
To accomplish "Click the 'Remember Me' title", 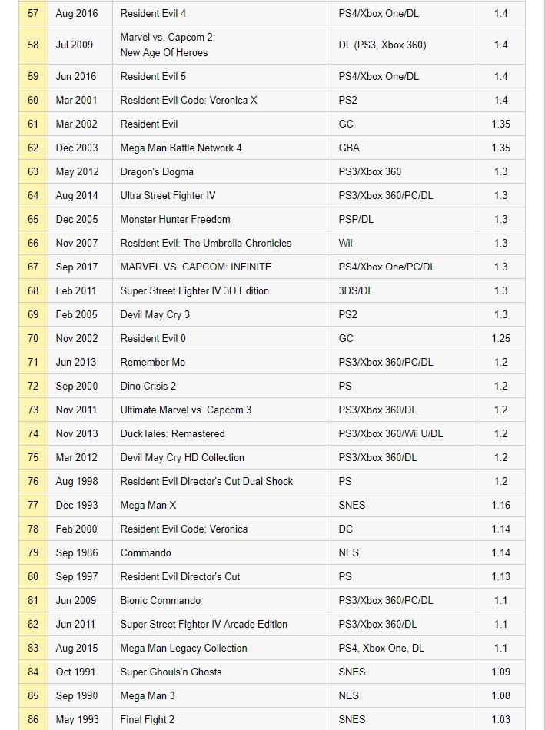I will click(153, 362).
